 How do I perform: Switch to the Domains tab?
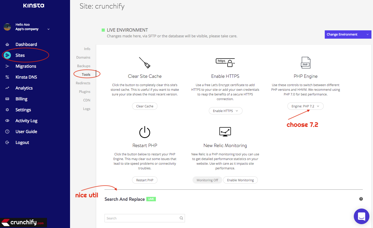coord(83,57)
